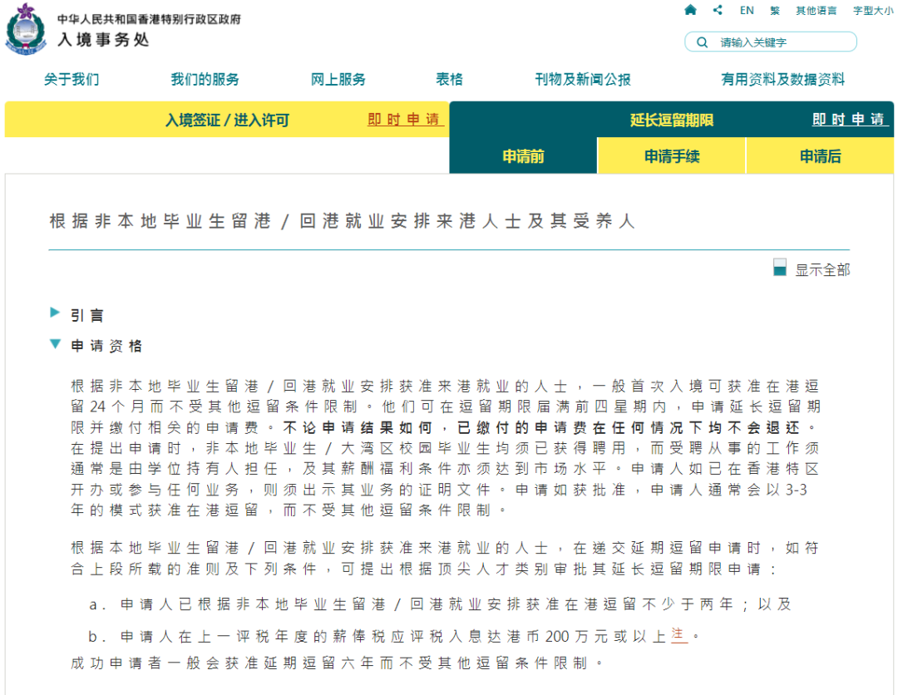Switch to the 申请后 tab

click(x=820, y=156)
